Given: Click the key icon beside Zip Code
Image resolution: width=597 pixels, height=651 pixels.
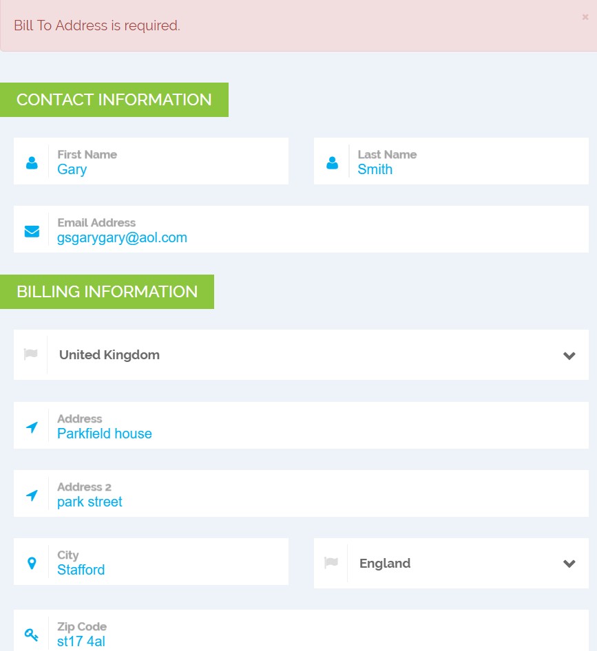Looking at the screenshot, I should point(32,634).
